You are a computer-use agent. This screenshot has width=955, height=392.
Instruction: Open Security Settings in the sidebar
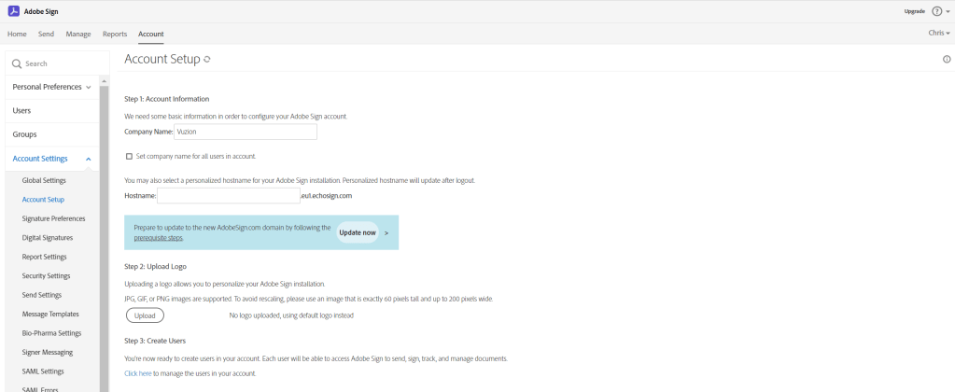(x=46, y=275)
